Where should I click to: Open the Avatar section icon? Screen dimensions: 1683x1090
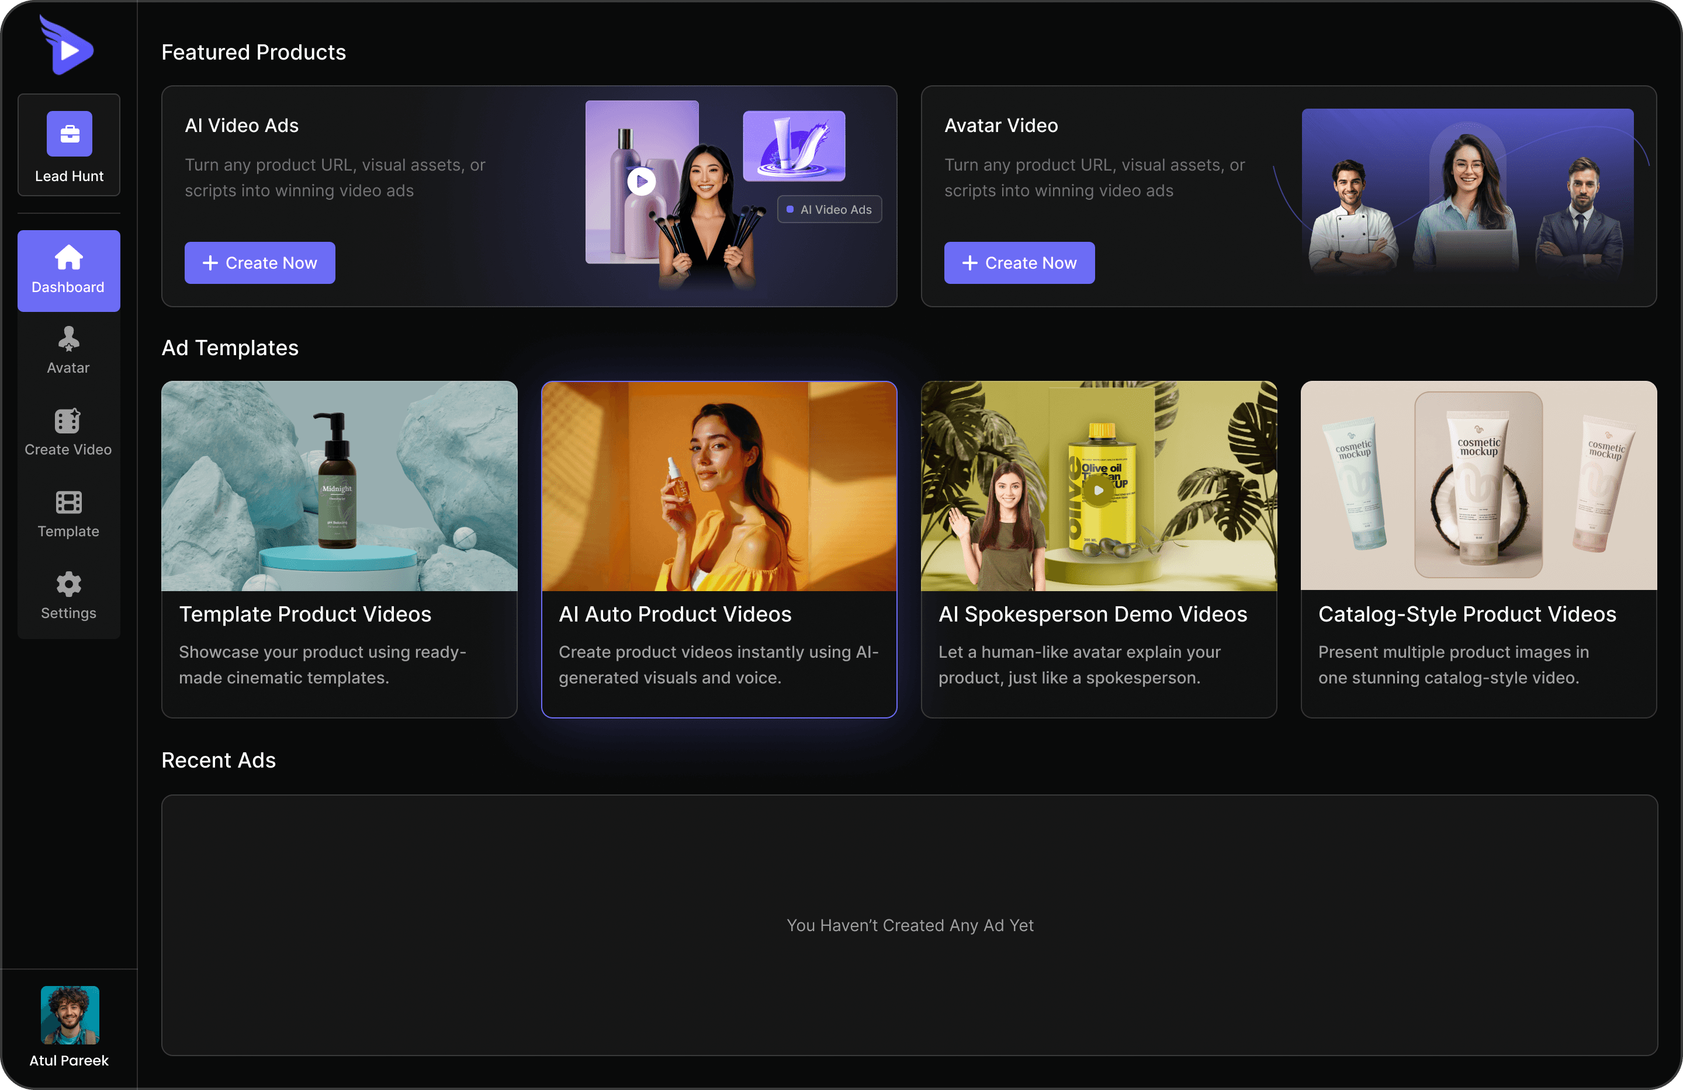(68, 339)
